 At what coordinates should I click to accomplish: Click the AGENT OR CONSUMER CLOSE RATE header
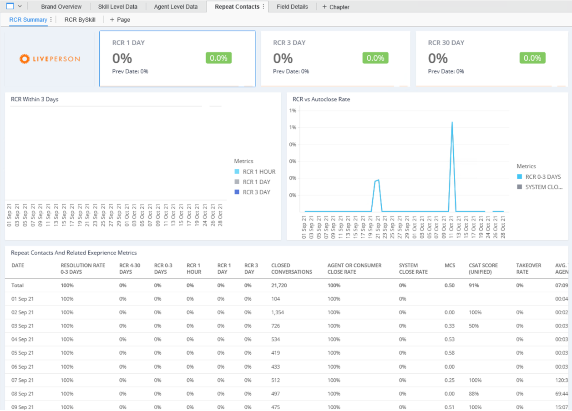click(x=354, y=269)
